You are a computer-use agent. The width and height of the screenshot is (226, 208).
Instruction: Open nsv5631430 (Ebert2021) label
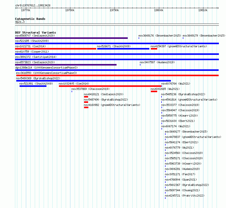tap(178, 121)
